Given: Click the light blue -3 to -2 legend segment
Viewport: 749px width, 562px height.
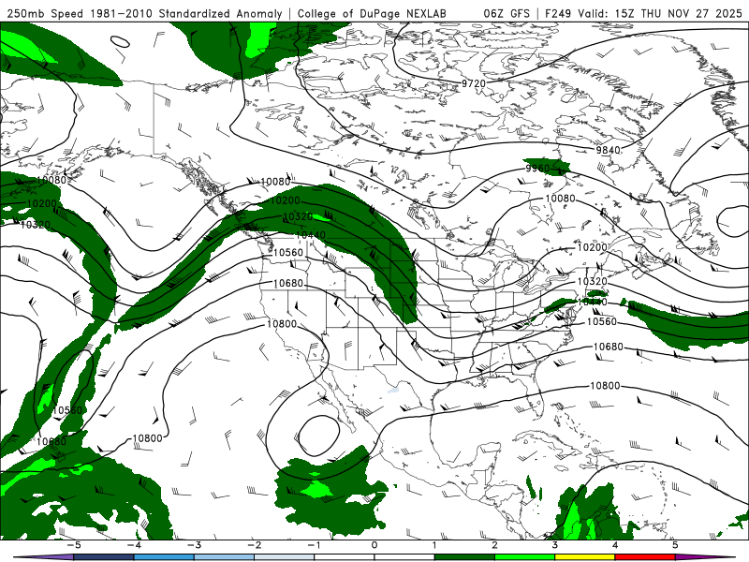Looking at the screenshot, I should coord(224,557).
